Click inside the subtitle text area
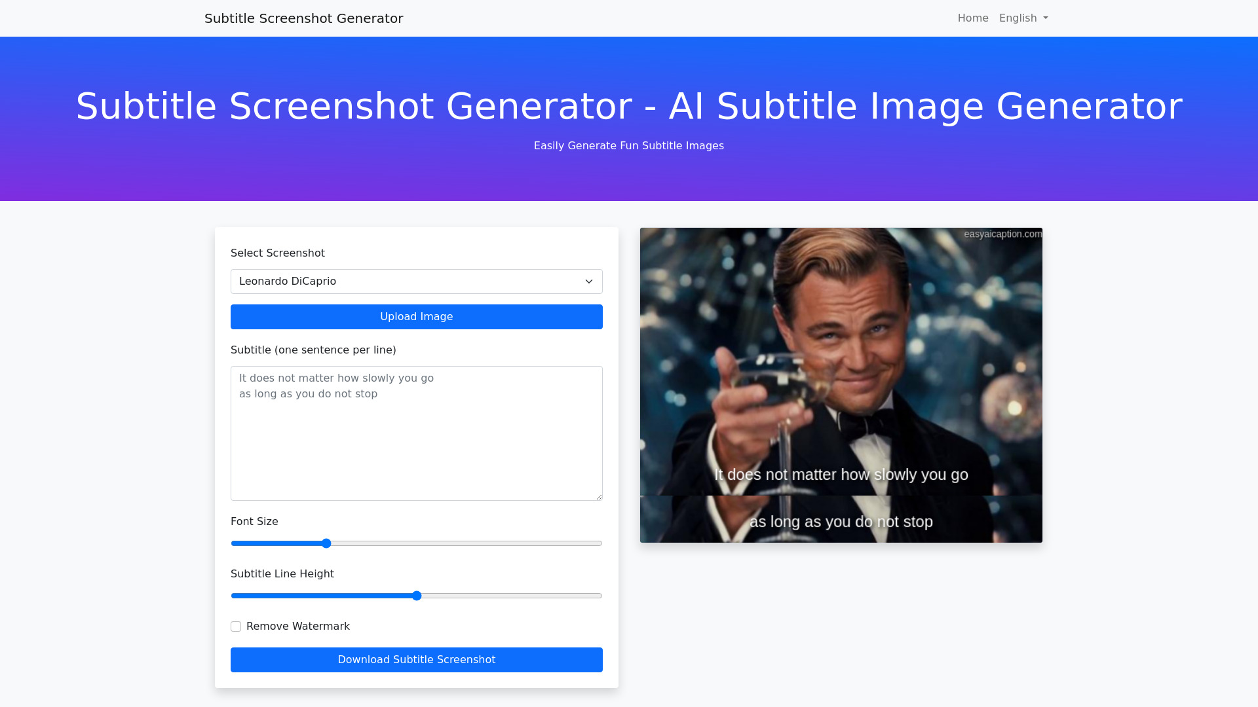The width and height of the screenshot is (1258, 707). [416, 432]
